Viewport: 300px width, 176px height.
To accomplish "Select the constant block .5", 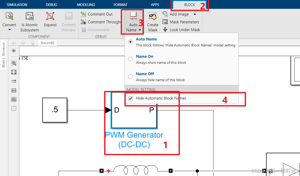I will click(55, 110).
